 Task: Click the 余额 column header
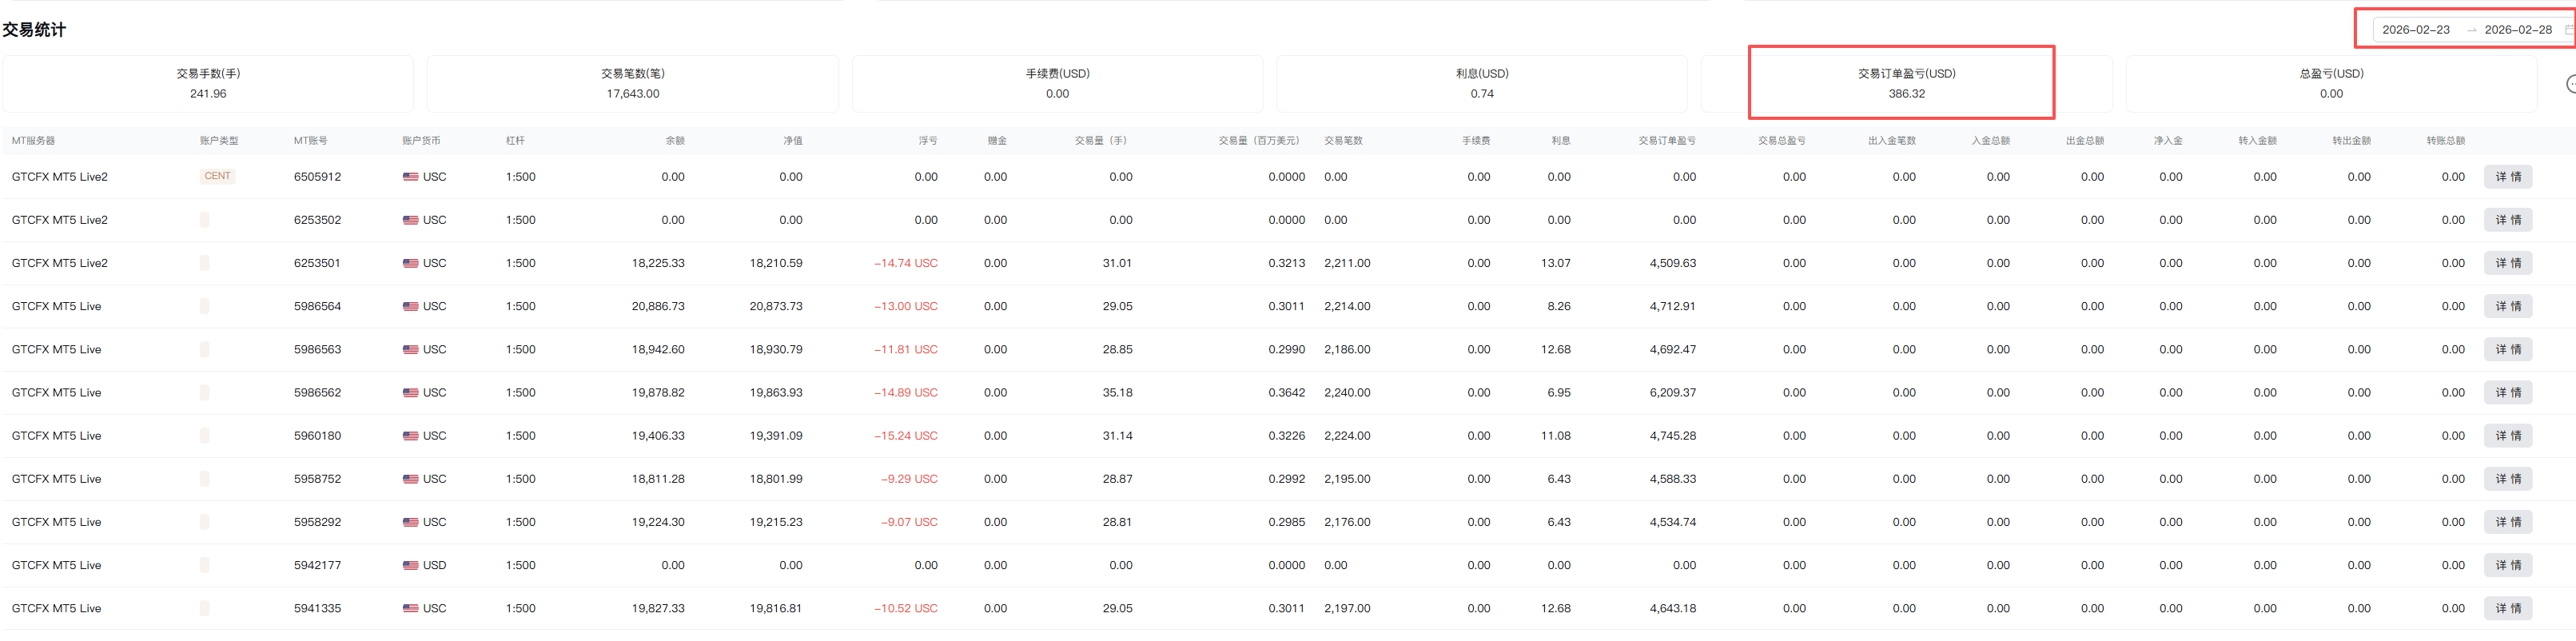[675, 141]
